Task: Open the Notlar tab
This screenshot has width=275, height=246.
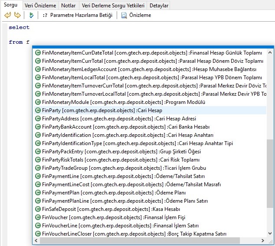Action: point(69,5)
